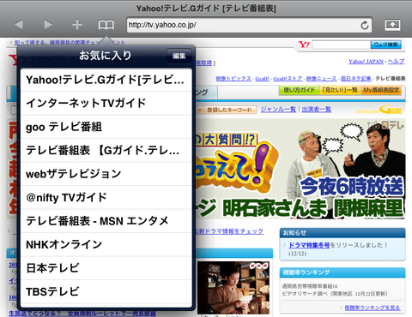Open Yahoo! JAPAN link
Image resolution: width=412 pixels, height=317 pixels.
pyautogui.click(x=366, y=62)
